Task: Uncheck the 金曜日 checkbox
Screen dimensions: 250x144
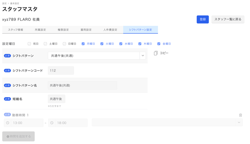Action: click(x=159, y=44)
